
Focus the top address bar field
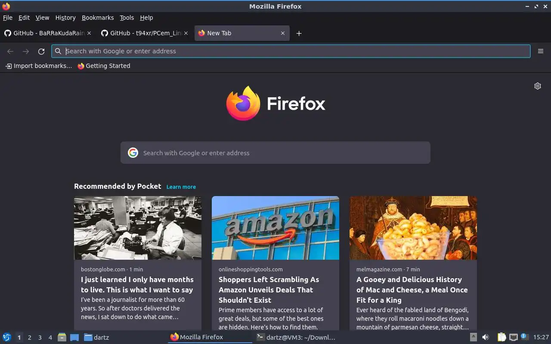click(291, 51)
